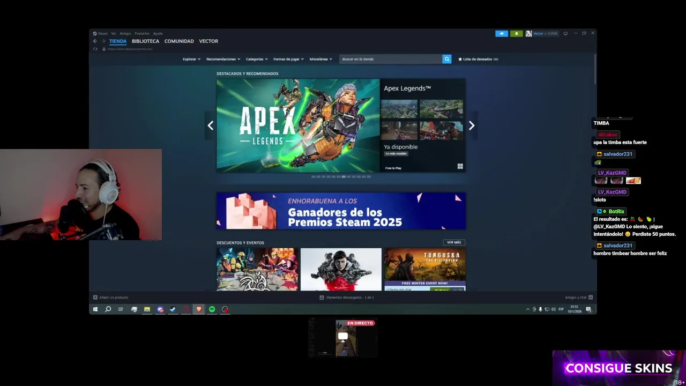Expand the Formas de jugar dropdown

[288, 59]
